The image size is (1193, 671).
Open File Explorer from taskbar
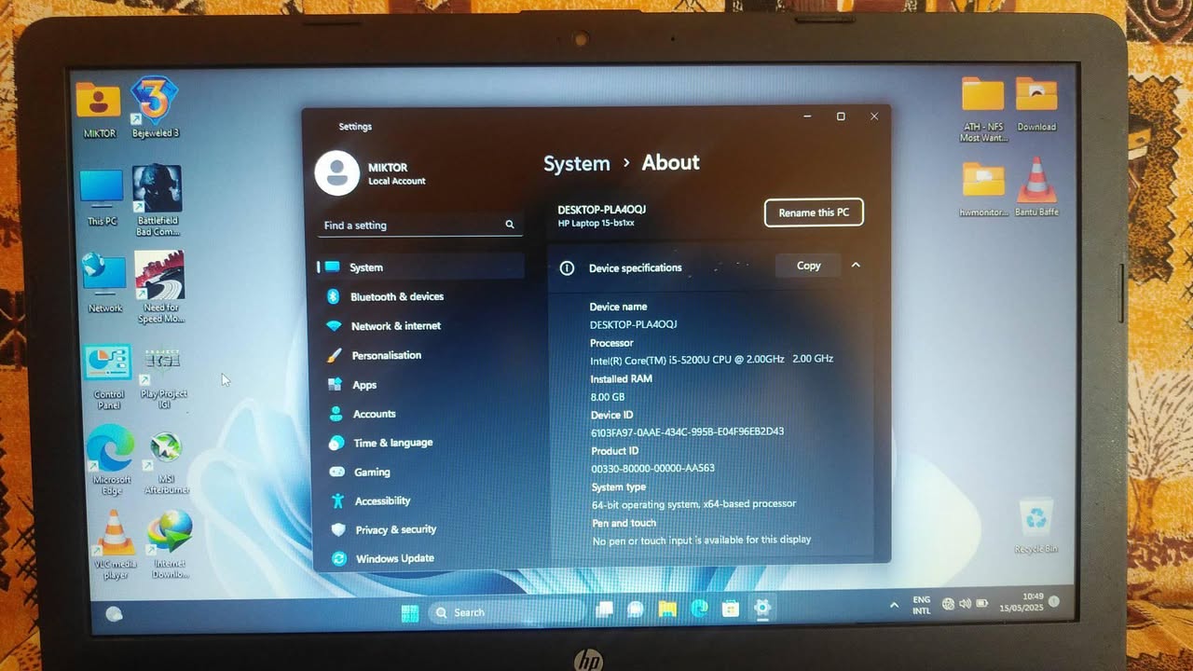667,609
